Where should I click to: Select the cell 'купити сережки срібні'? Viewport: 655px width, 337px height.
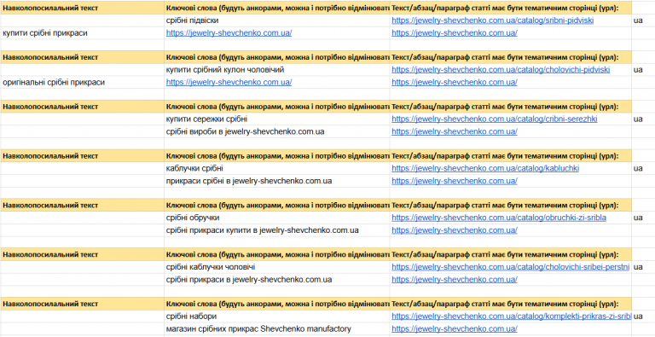pyautogui.click(x=277, y=119)
